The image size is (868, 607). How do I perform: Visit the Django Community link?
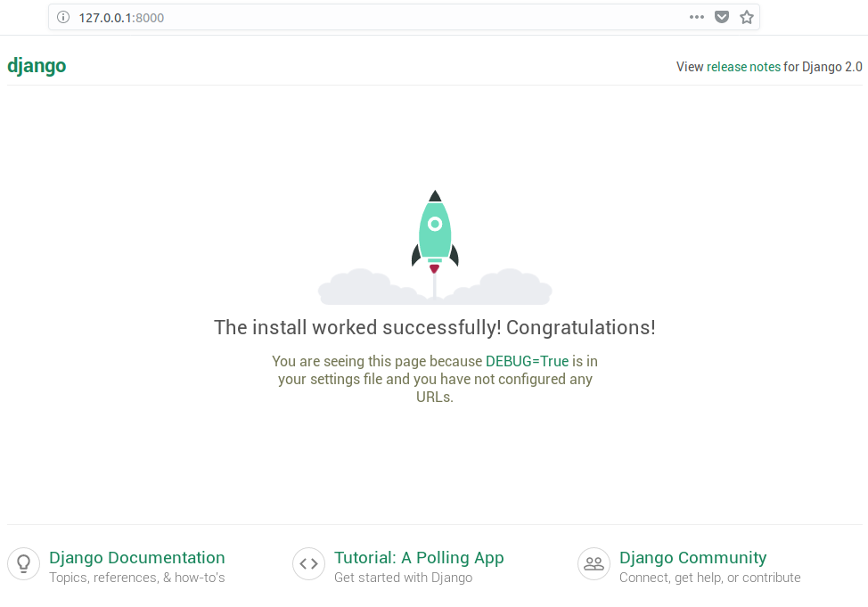click(x=692, y=558)
